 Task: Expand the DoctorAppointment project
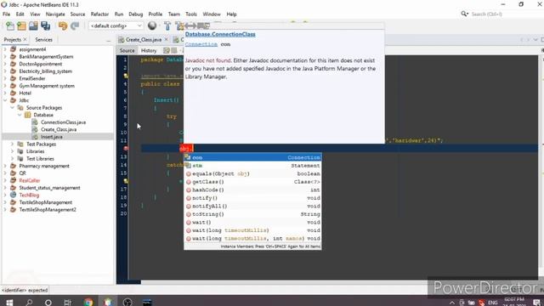click(5, 64)
